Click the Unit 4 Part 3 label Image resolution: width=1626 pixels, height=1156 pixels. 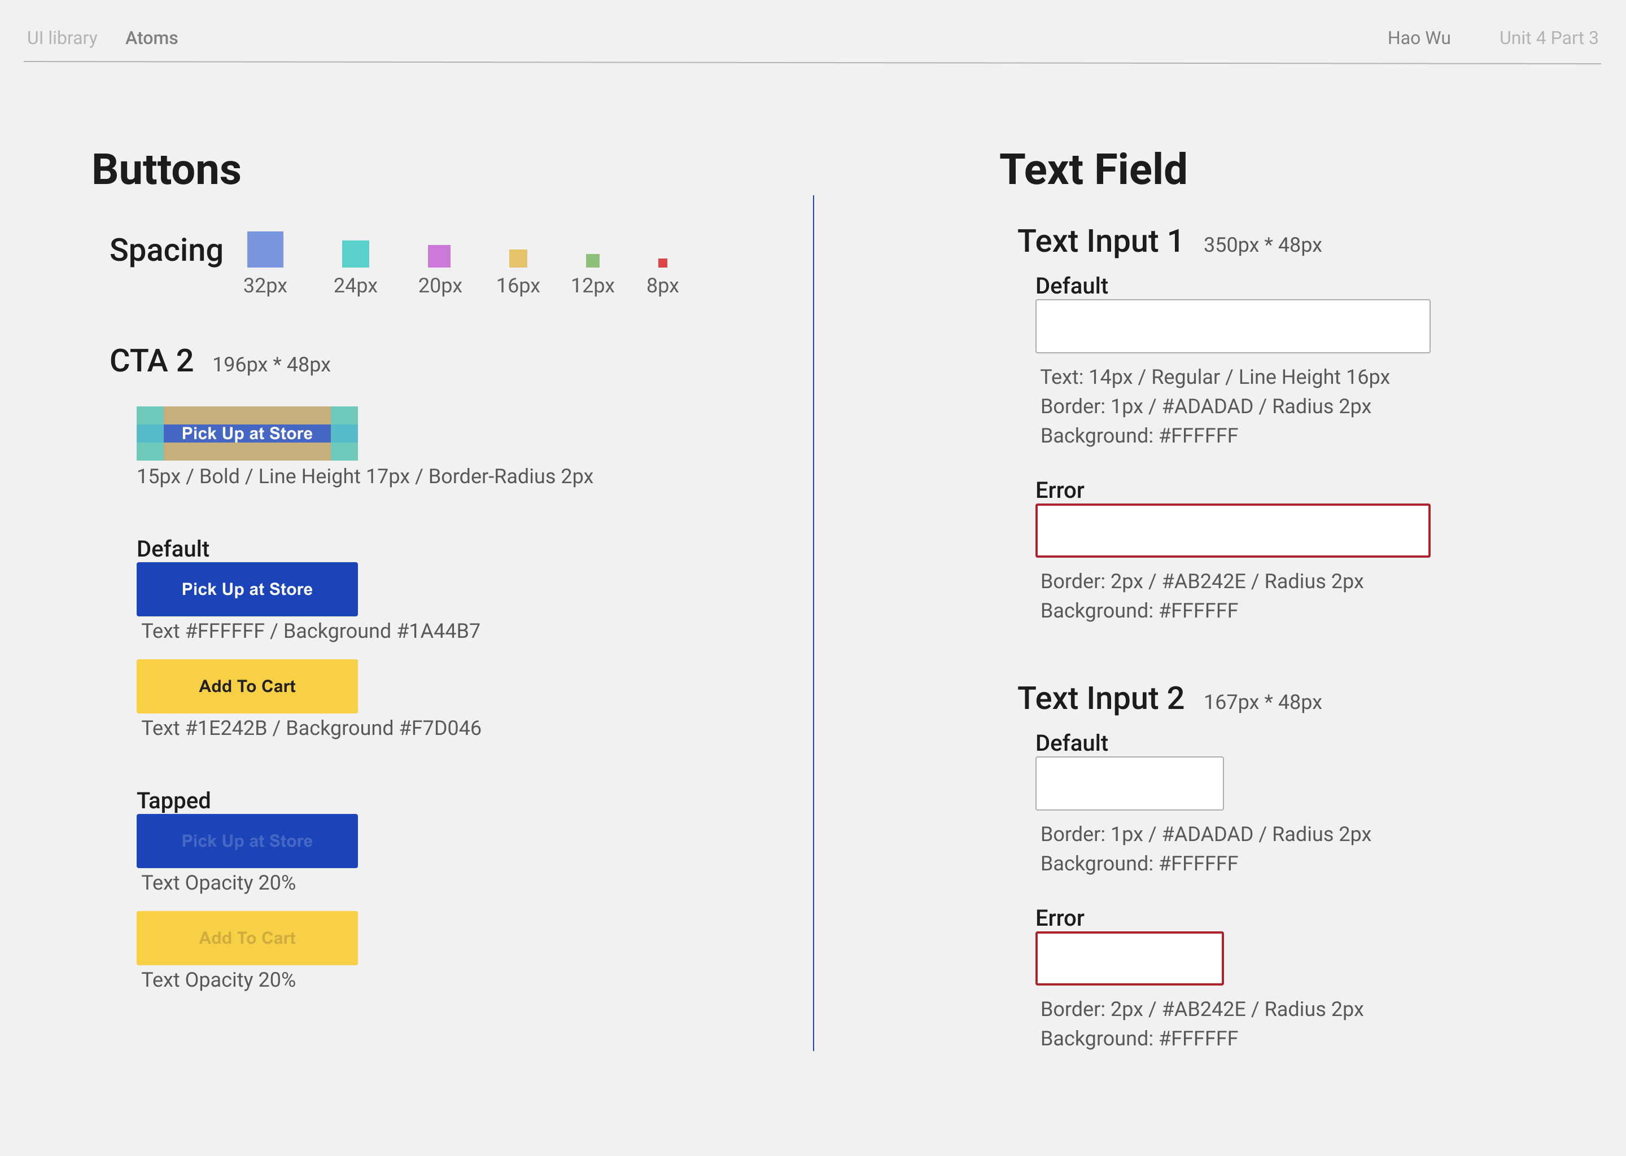click(1549, 38)
